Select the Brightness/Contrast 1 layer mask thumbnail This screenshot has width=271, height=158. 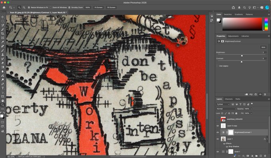[231, 132]
